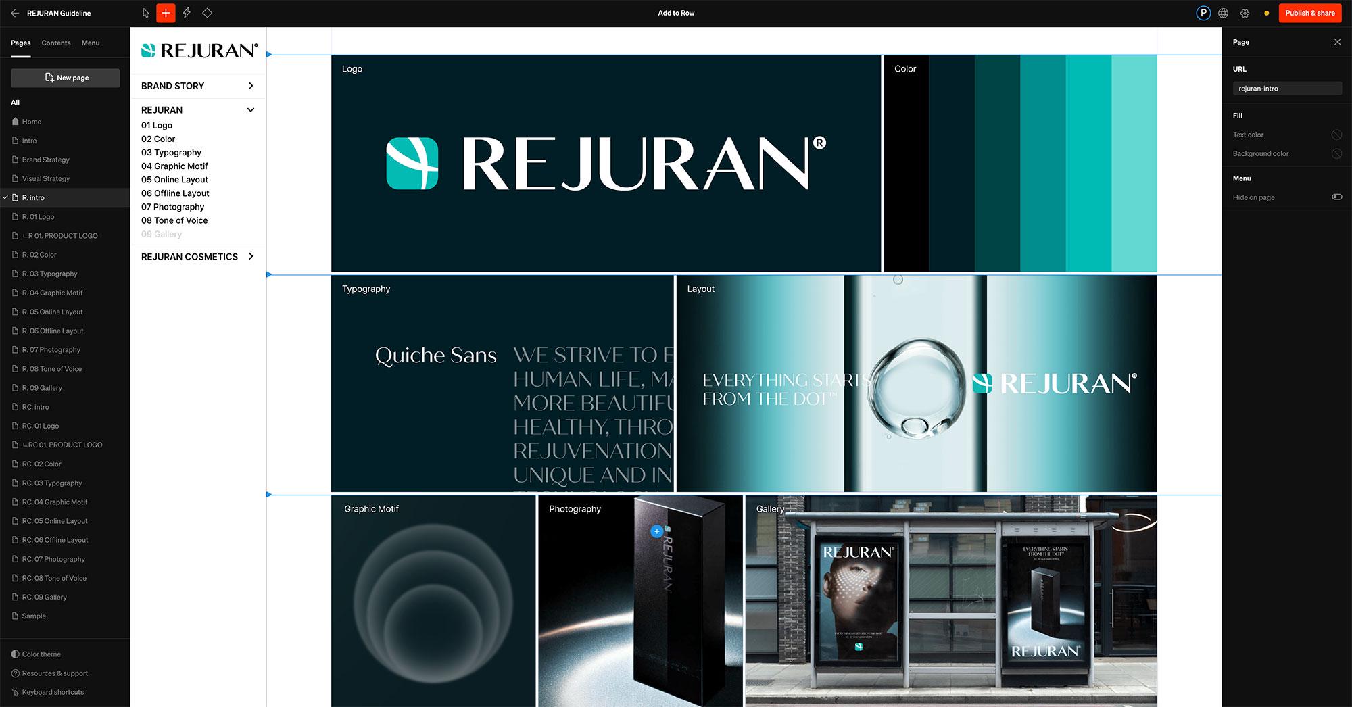Screen dimensions: 1352x707
Task: Open 09 Gallery greyed menu item
Action: 162,234
